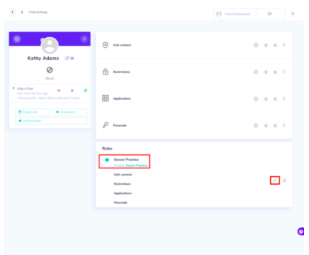Screen dimensions: 309x255
Task: Click the green sync icon for iPad
Action: (x=85, y=91)
